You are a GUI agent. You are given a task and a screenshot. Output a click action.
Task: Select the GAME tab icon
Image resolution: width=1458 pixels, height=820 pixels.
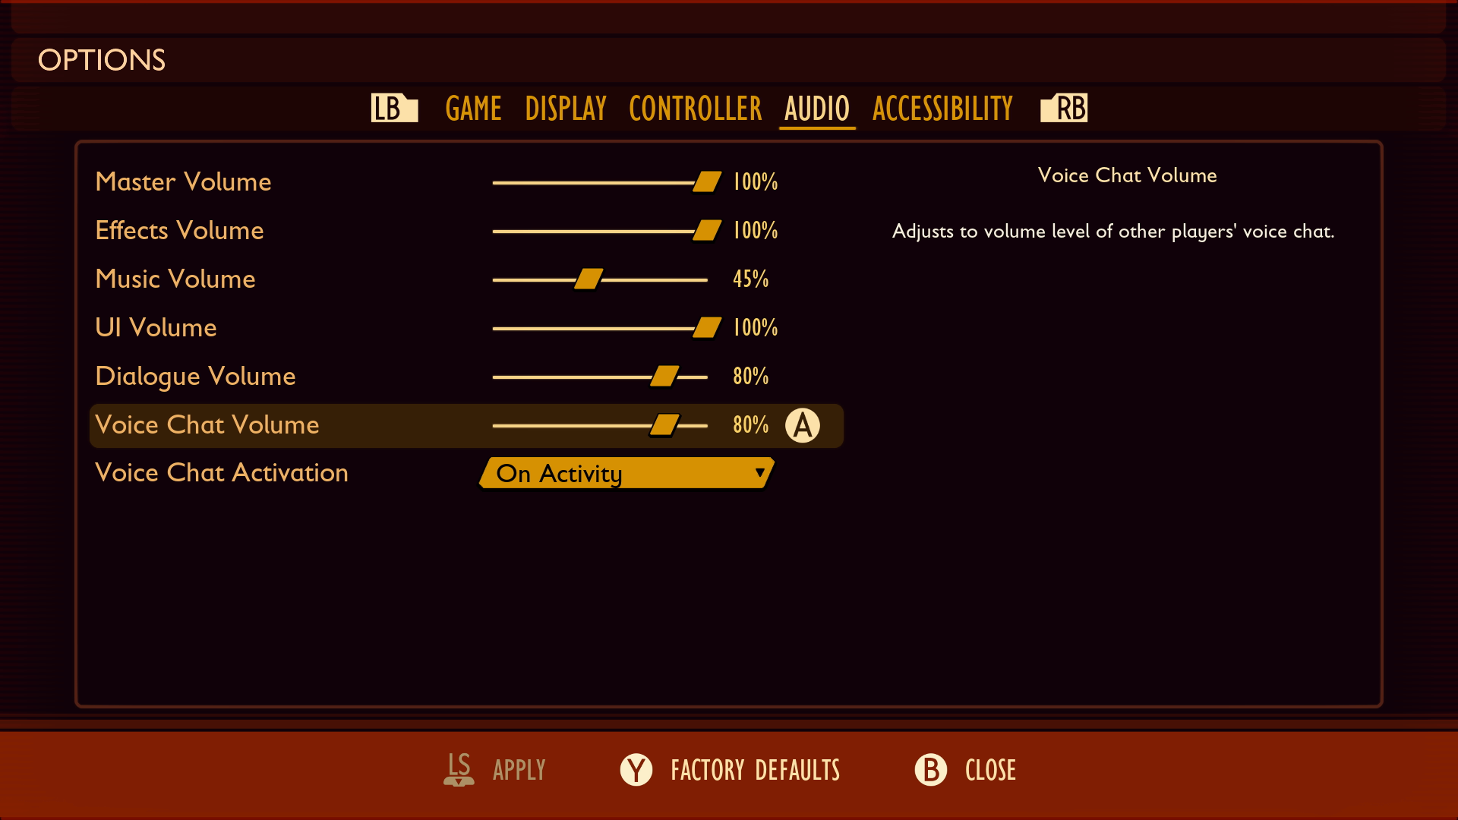pos(472,107)
